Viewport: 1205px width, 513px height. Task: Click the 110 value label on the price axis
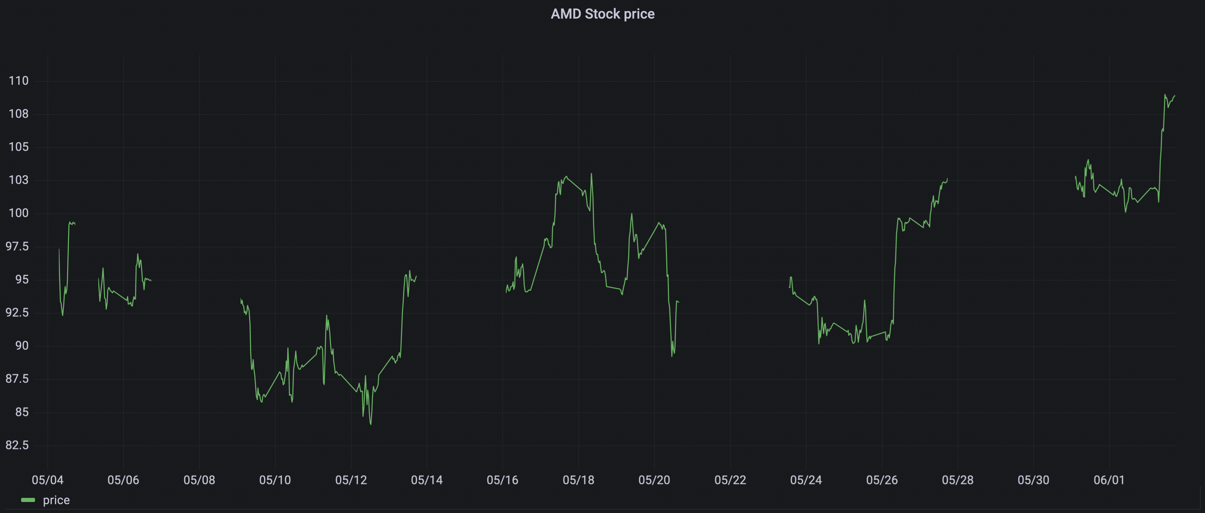coord(19,81)
